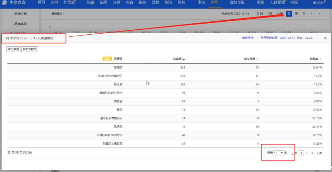Screen dimensions: 332x172
Task: Click the 复制当前页 button
Action: [30, 49]
